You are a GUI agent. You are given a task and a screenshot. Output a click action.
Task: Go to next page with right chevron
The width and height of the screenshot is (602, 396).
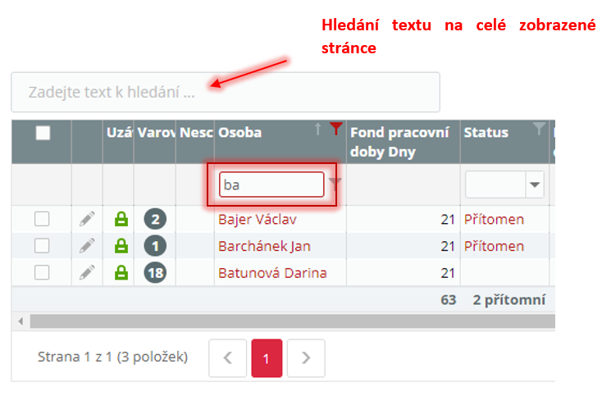[x=306, y=358]
